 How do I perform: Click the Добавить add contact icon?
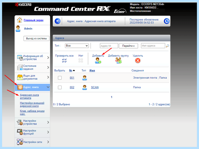pyautogui.click(x=98, y=60)
